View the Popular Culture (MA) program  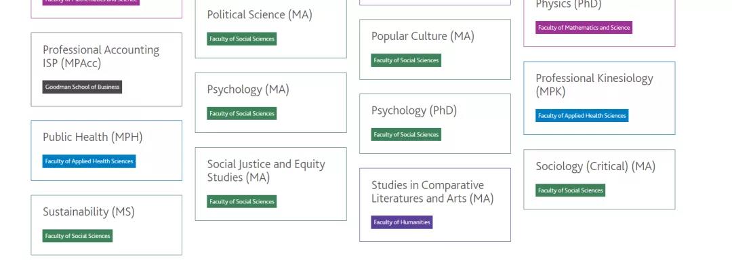pos(435,49)
